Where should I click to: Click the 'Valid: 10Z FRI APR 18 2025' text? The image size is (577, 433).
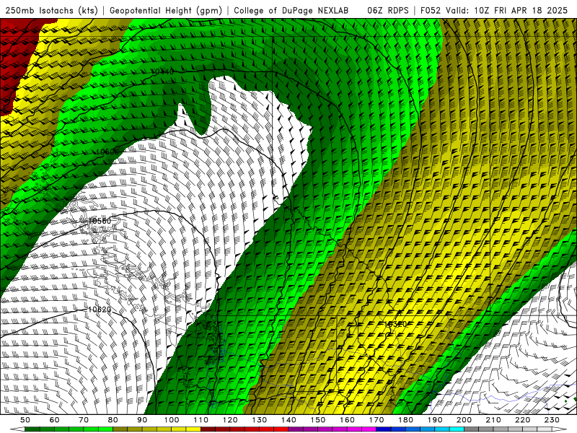click(507, 10)
